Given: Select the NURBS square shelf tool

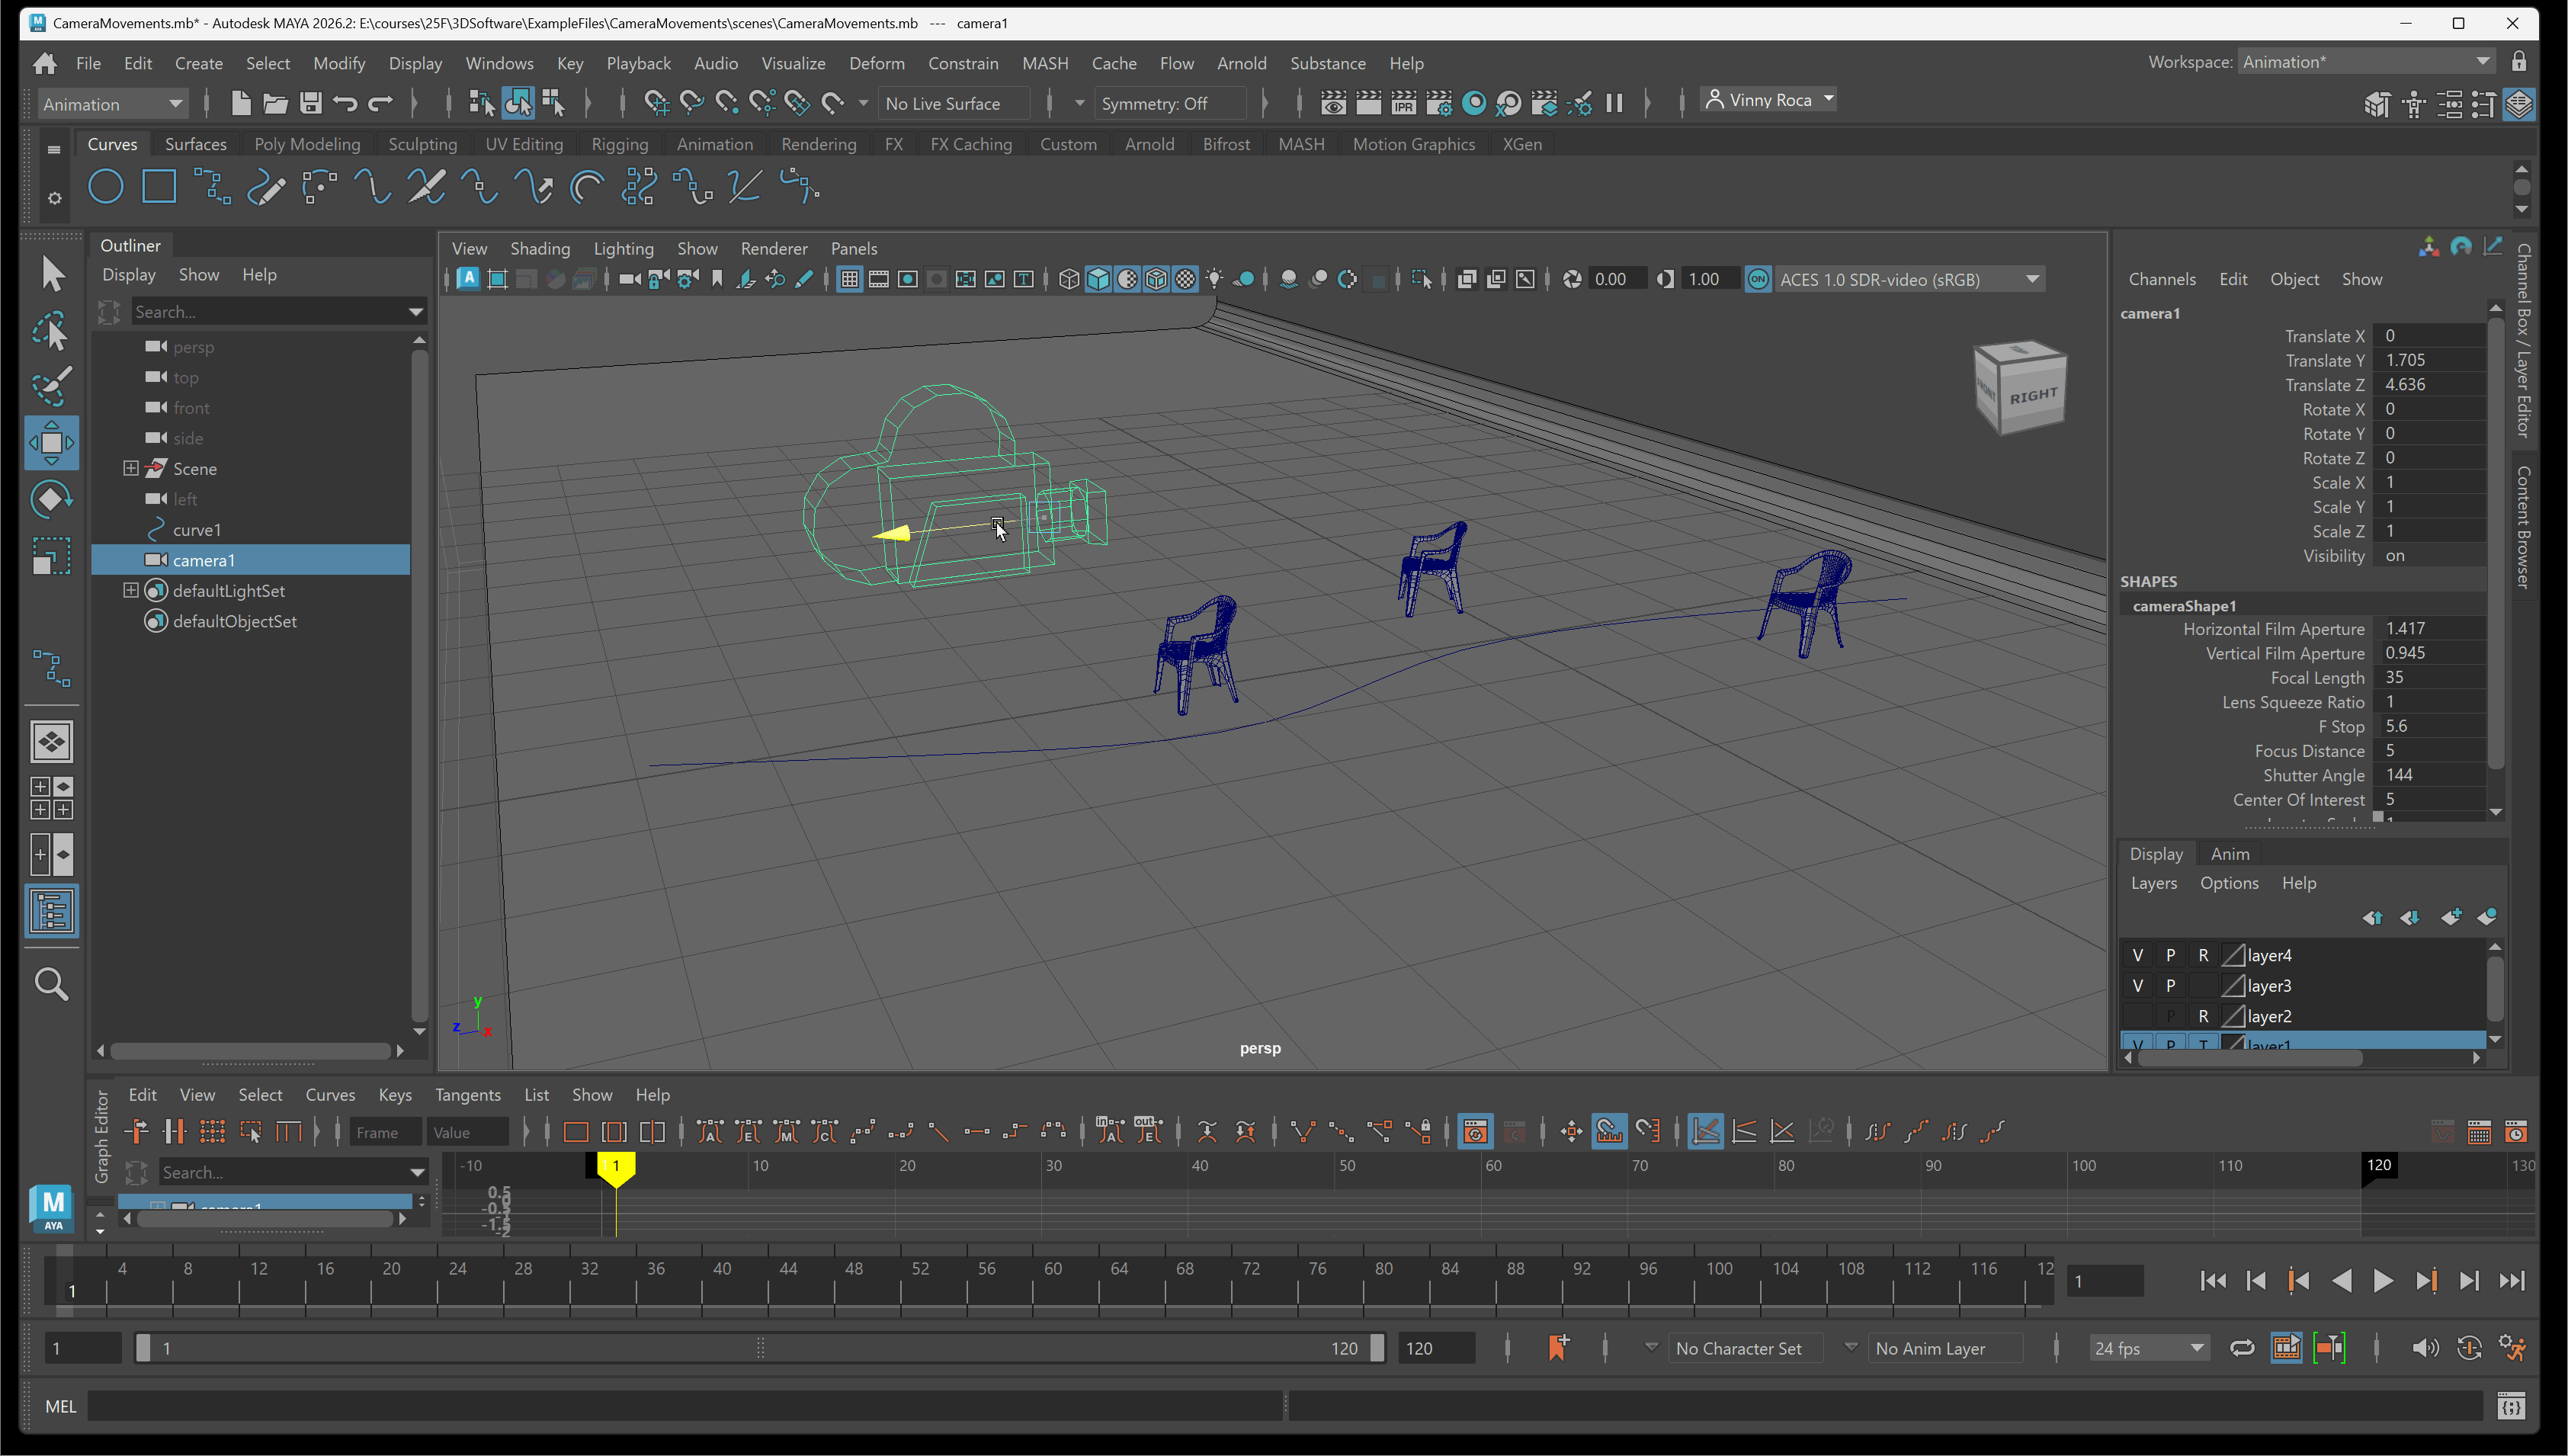Looking at the screenshot, I should 159,187.
